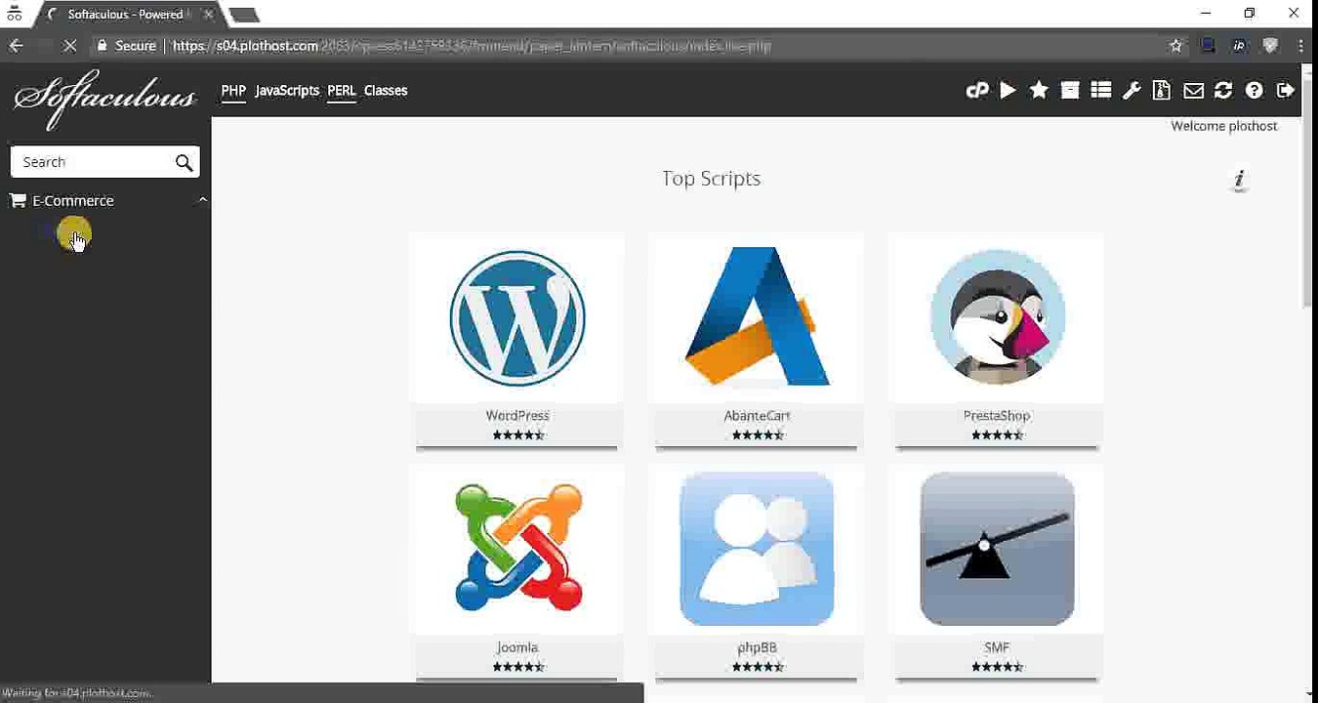Viewport: 1318px width, 703px height.
Task: Switch to the PHP scripts menu
Action: [233, 91]
